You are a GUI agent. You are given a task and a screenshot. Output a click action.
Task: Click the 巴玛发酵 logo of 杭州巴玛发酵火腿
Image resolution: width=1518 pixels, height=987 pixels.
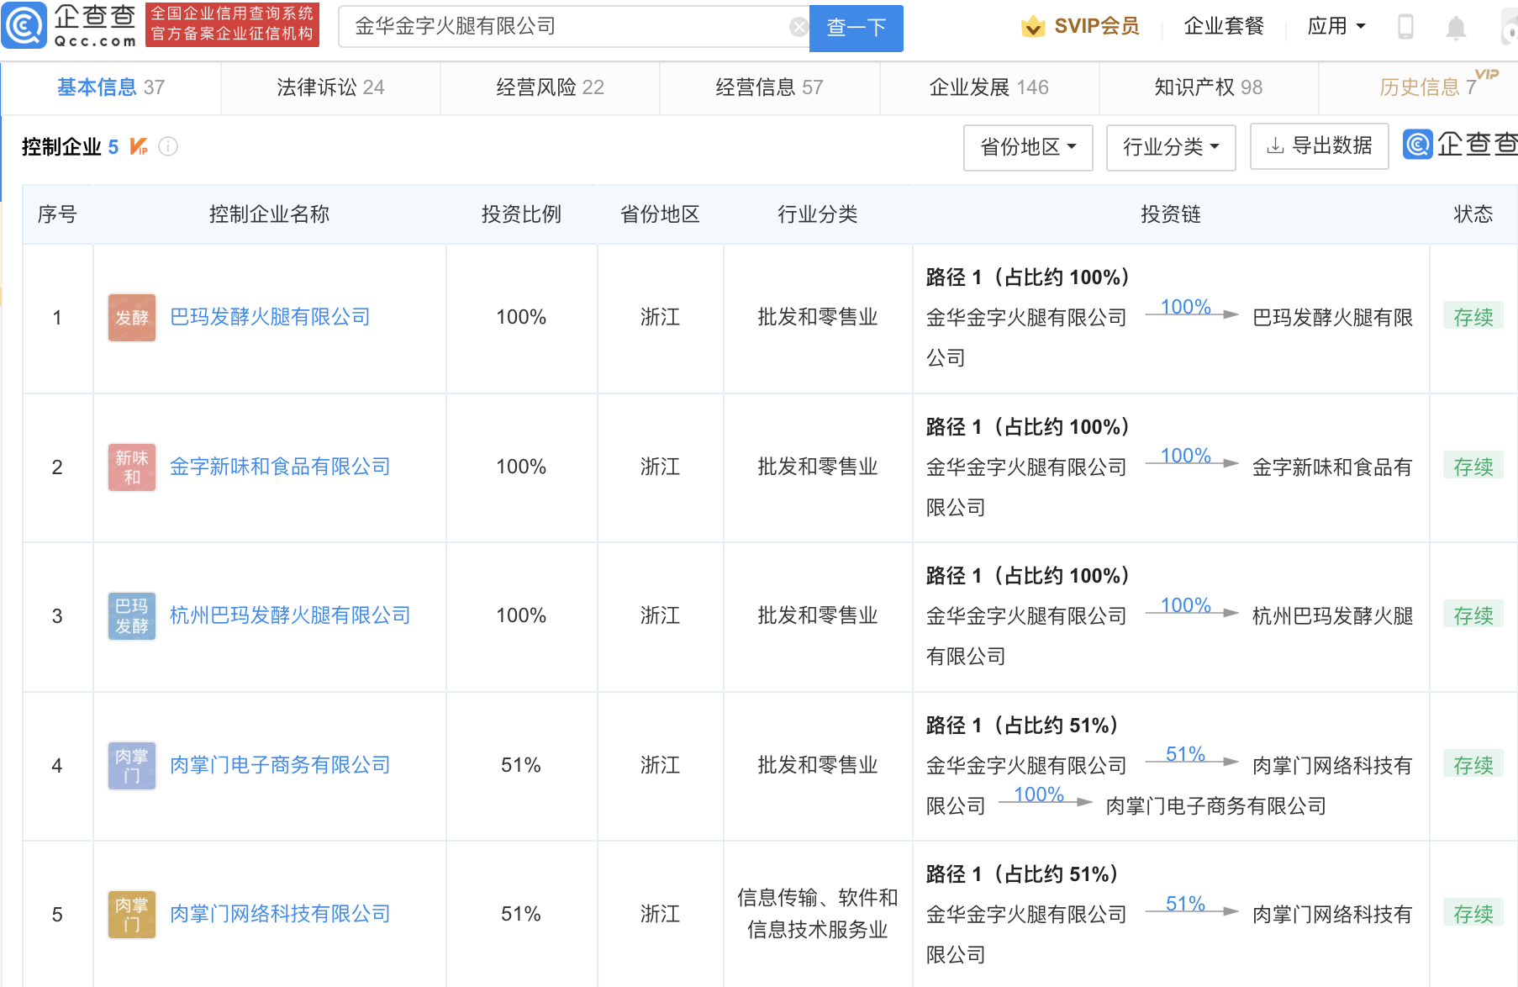[x=132, y=616]
